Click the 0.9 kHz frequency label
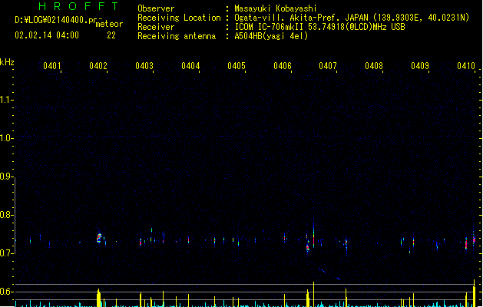The height and width of the screenshot is (307, 483). 6,177
